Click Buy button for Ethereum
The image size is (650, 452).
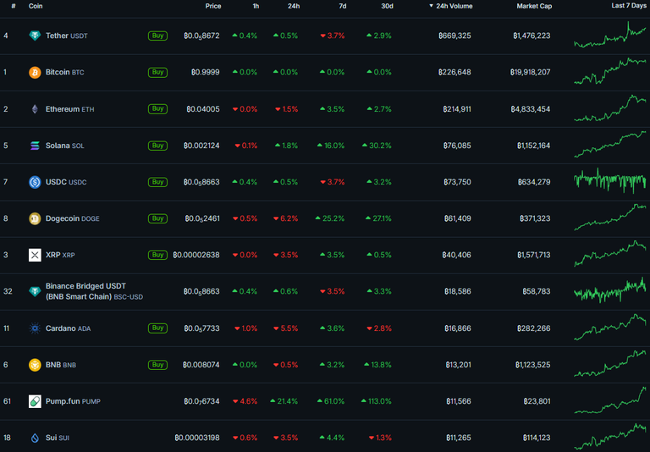[157, 108]
